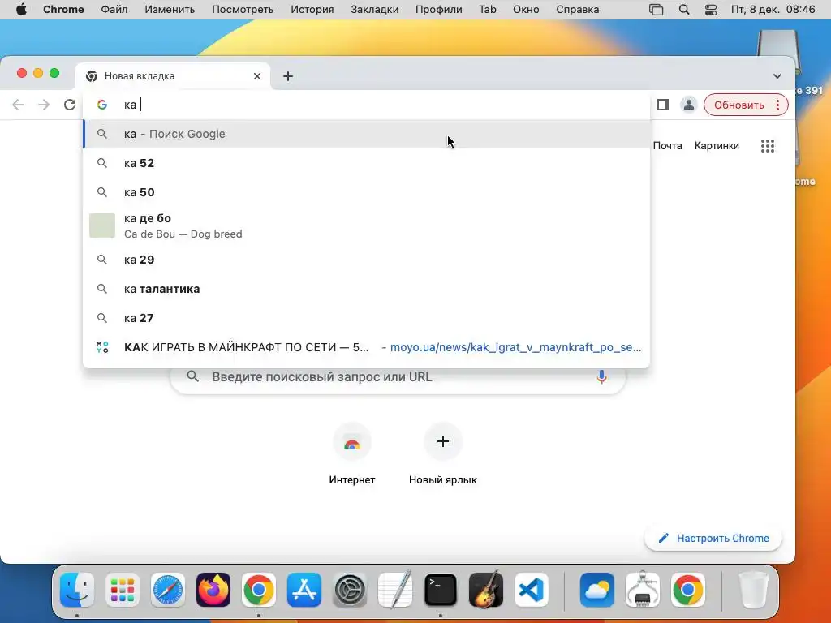Open the side panel icon in toolbar
The width and height of the screenshot is (831, 623).
(662, 105)
